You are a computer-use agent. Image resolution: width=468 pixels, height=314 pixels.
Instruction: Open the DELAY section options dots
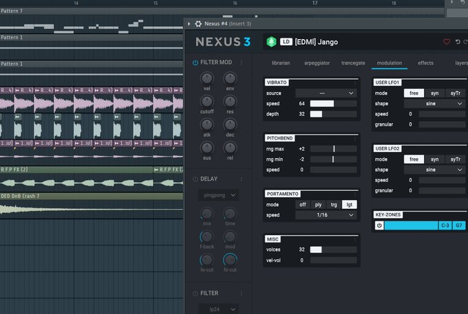241,179
